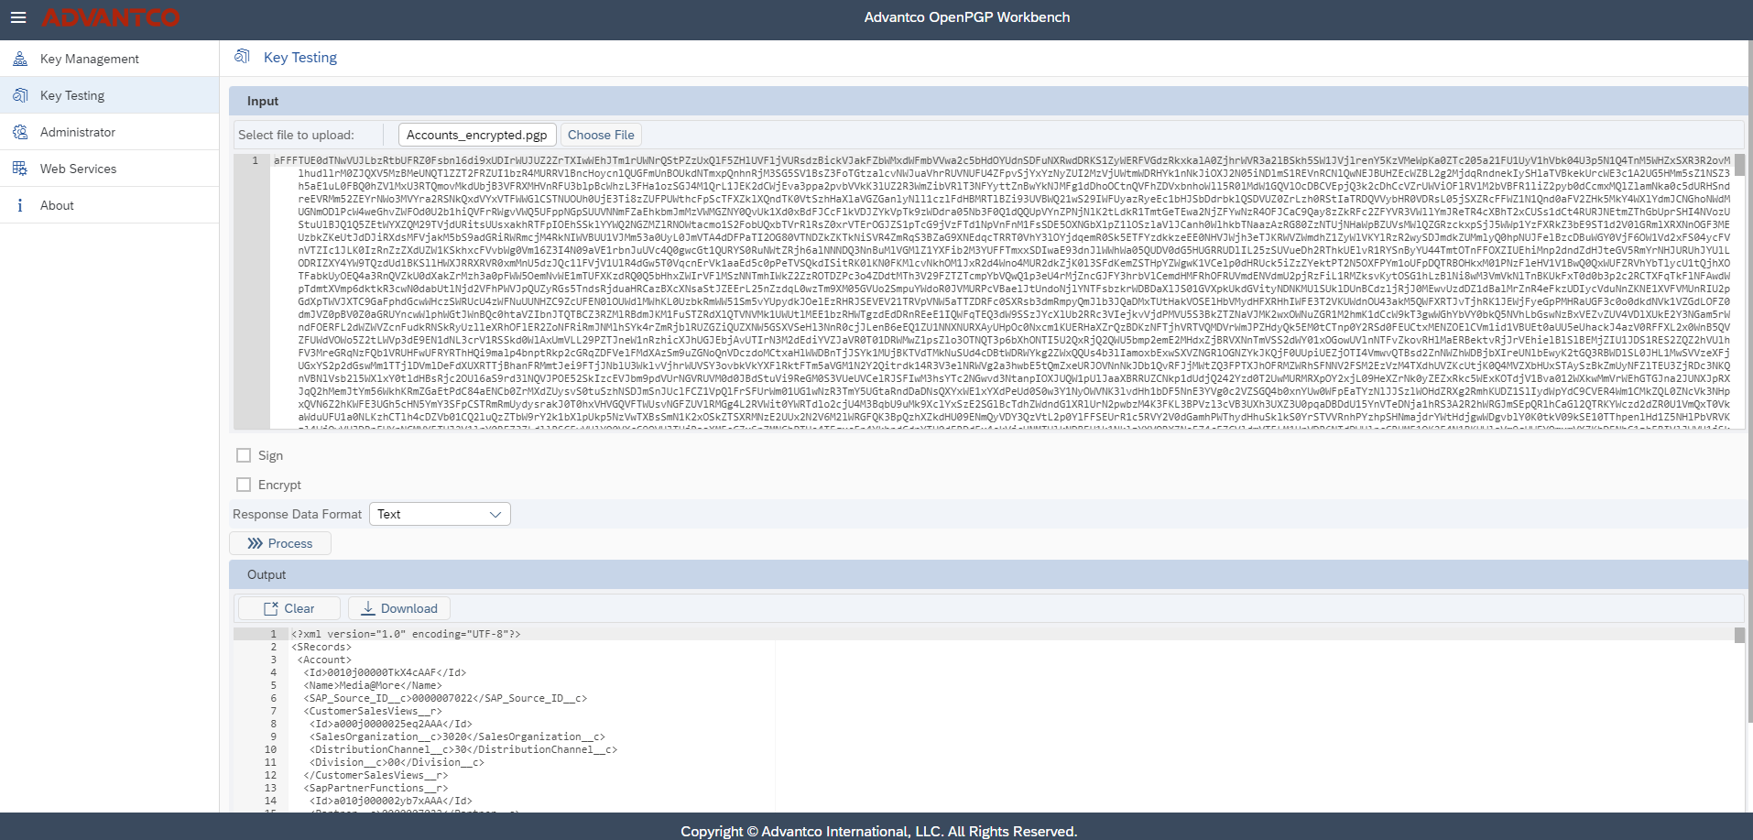Click the About info icon
1753x840 pixels.
pos(20,205)
